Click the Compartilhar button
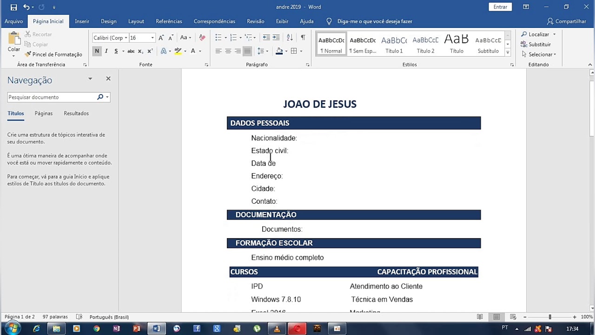The image size is (595, 335). pos(566,21)
